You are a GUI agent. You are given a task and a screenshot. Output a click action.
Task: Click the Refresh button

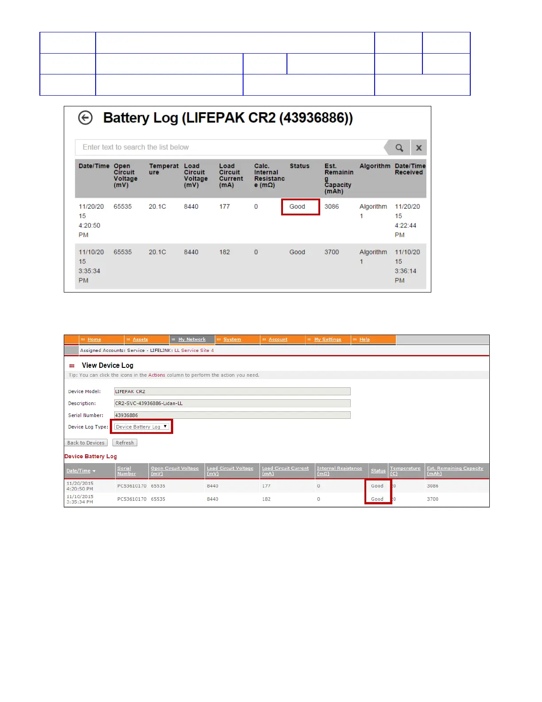coord(125,443)
